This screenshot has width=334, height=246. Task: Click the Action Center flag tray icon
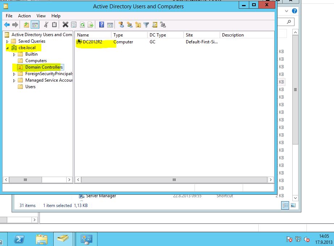[x=289, y=239]
